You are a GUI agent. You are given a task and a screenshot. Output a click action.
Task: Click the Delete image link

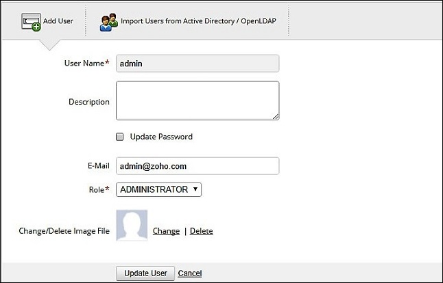click(x=202, y=231)
